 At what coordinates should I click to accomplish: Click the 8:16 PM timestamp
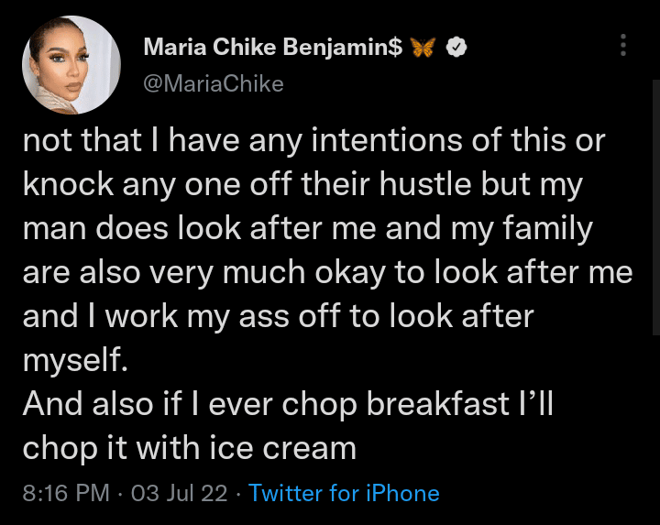click(x=65, y=494)
